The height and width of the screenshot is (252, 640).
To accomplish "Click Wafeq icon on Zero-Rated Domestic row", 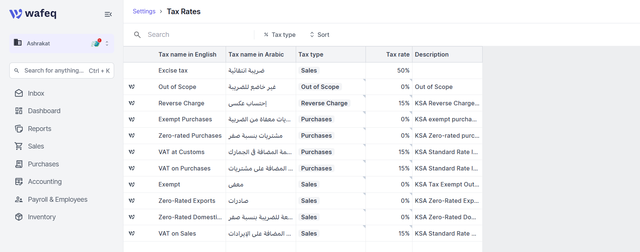I will pyautogui.click(x=132, y=217).
